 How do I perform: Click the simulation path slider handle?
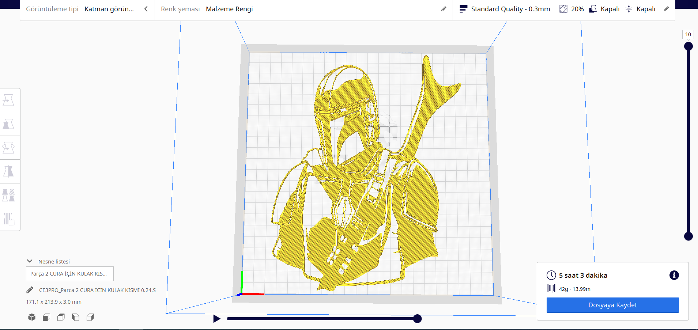tap(417, 319)
